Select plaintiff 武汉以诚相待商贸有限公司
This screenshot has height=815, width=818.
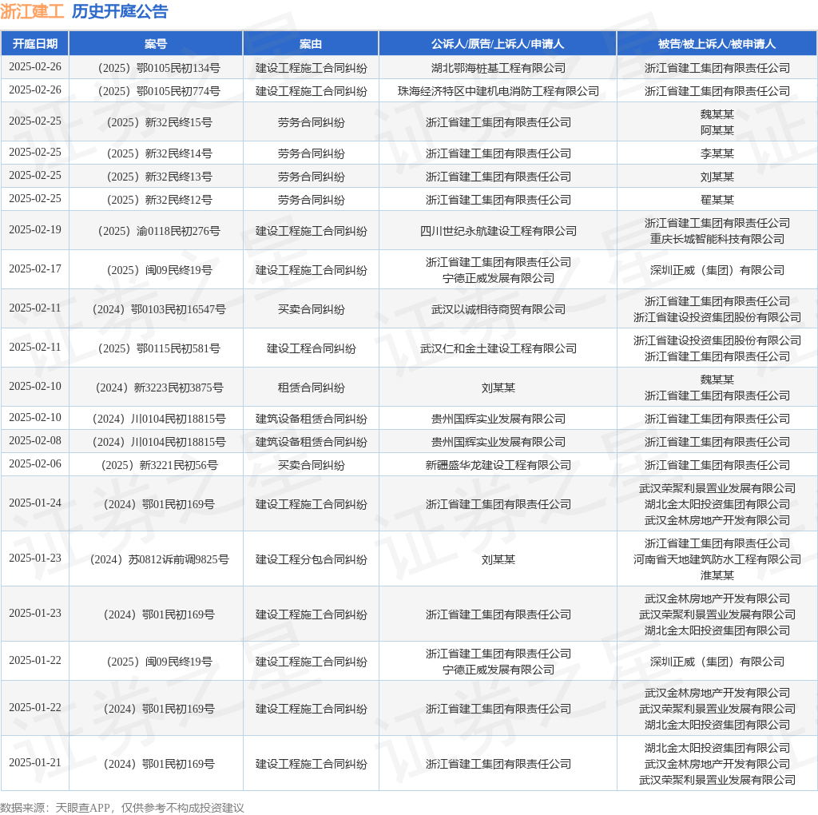pyautogui.click(x=498, y=309)
